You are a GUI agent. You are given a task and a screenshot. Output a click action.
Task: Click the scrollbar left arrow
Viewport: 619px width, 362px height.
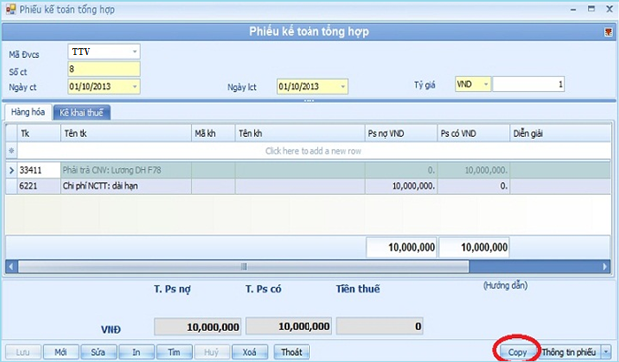tap(11, 267)
